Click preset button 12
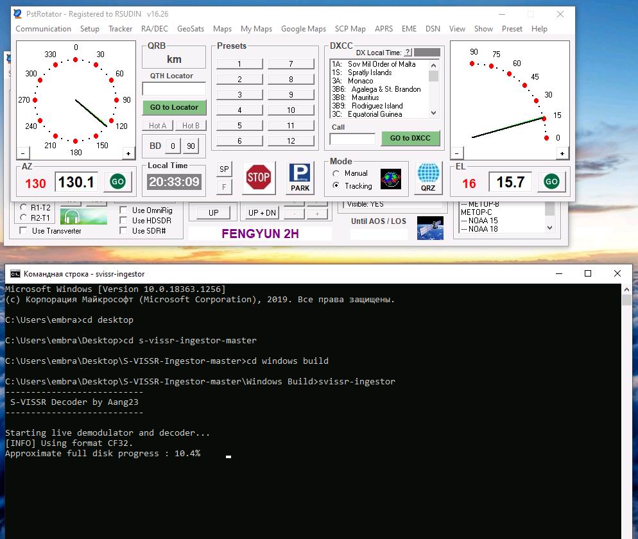Screen dimensions: 638x539 coord(291,141)
